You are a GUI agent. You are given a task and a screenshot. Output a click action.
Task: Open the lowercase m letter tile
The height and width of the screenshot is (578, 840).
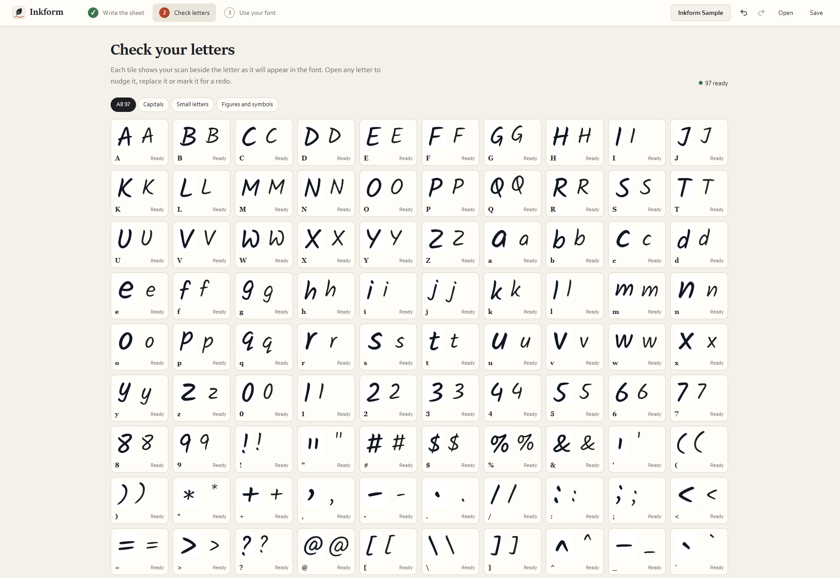[637, 296]
